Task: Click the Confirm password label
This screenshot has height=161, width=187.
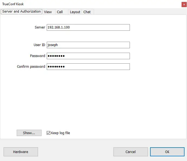Action: (x=31, y=67)
